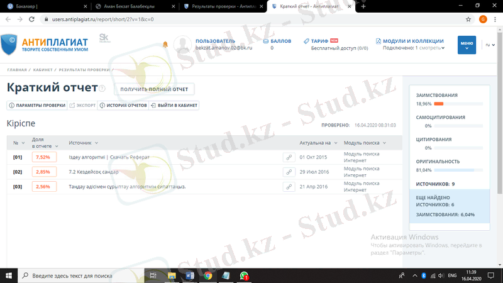Go to РЕЗУЛЬТАТЫ ПРОВЕРКИ breadcrumb
This screenshot has width=503, height=283.
coord(84,70)
